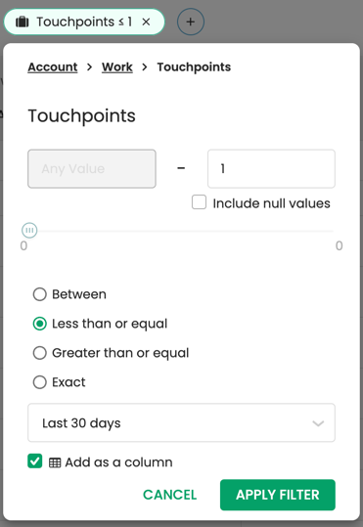Screen dimensions: 363x527
Task: Click the range slider handle
Action: pos(29,231)
